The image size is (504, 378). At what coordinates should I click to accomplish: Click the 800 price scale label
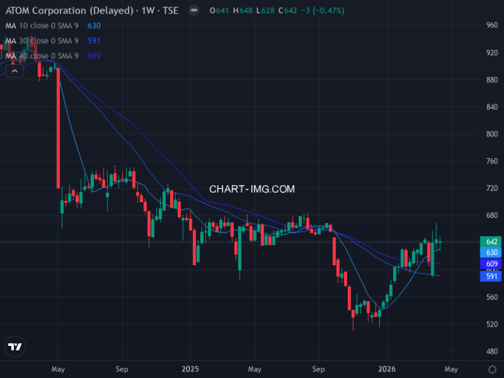(492, 134)
